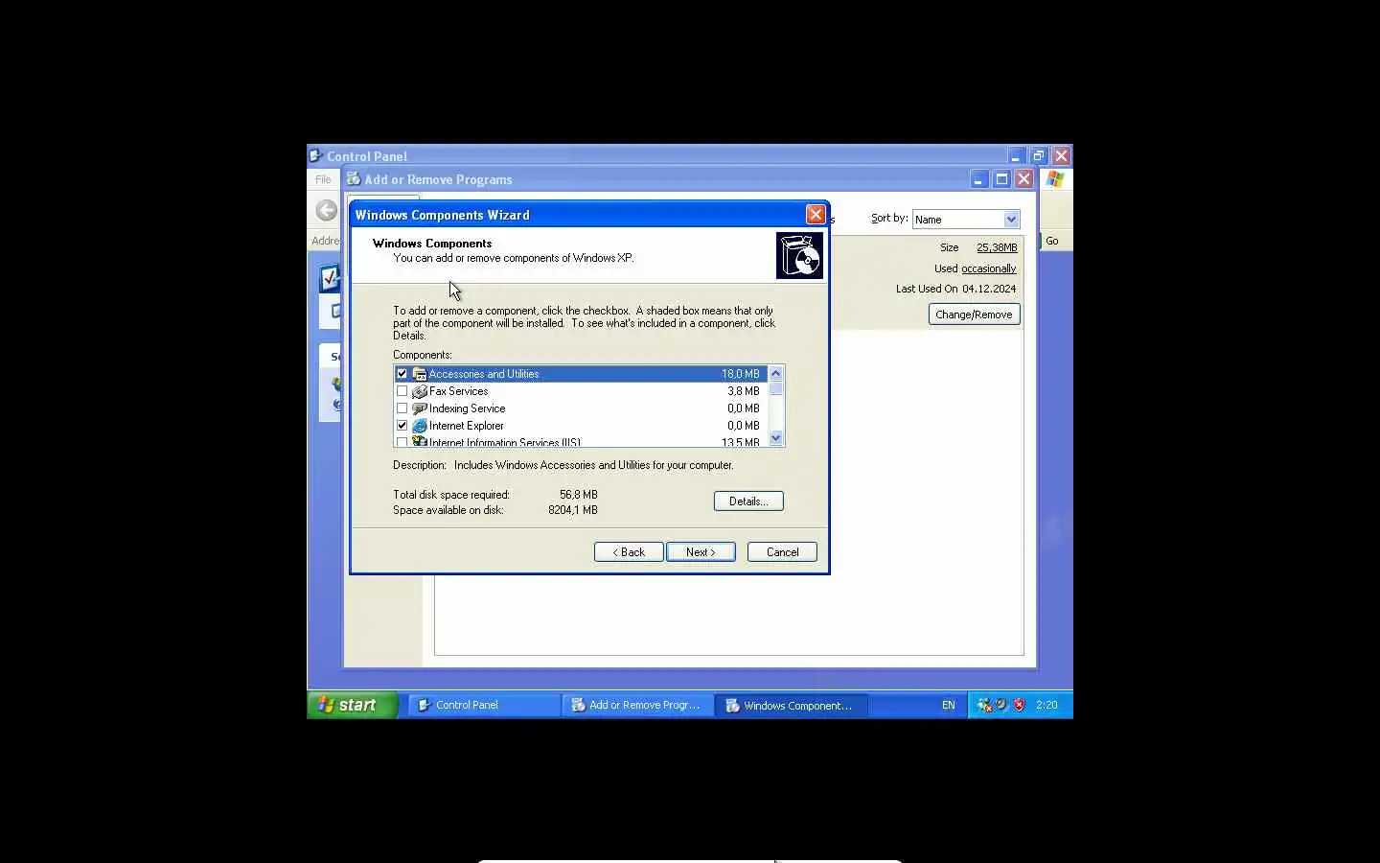Viewport: 1380px width, 863px height.
Task: Click the components list scroll down arrow
Action: tap(776, 438)
